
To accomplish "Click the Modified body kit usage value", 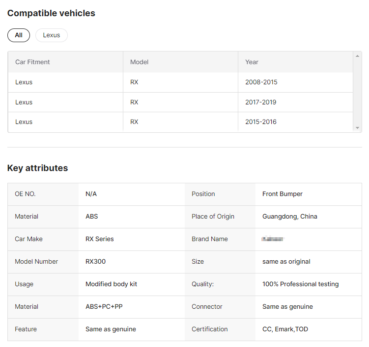I will click(x=111, y=284).
